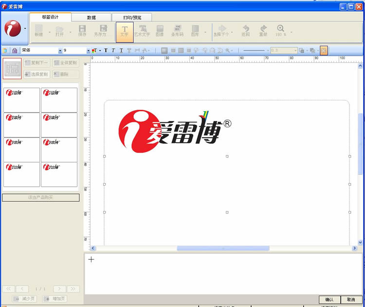365x307 pixels.
Task: Click the 返回 (Undo) icon
Action: (246, 31)
